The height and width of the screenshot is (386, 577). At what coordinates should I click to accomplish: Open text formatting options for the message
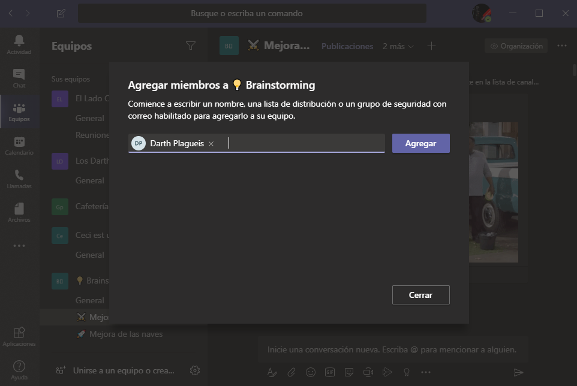[272, 372]
